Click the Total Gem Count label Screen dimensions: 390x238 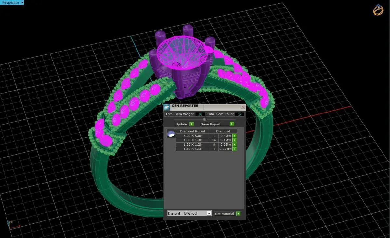[220, 114]
